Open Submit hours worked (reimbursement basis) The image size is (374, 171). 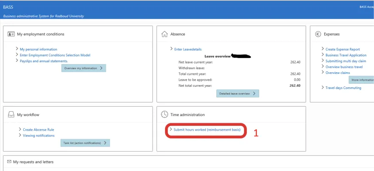pos(207,130)
